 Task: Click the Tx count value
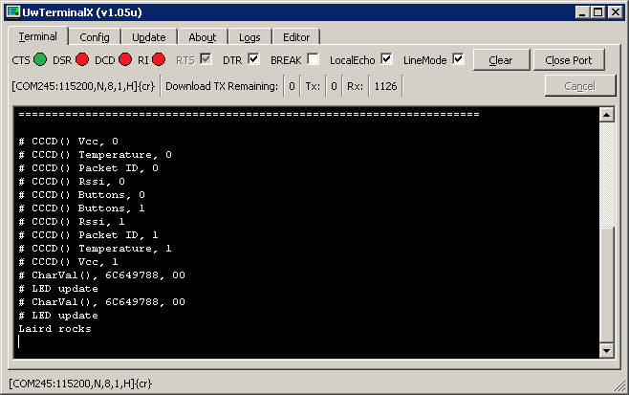[334, 86]
